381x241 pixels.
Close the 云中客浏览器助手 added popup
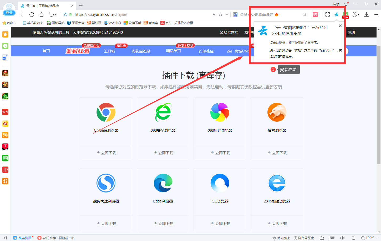coord(340,26)
